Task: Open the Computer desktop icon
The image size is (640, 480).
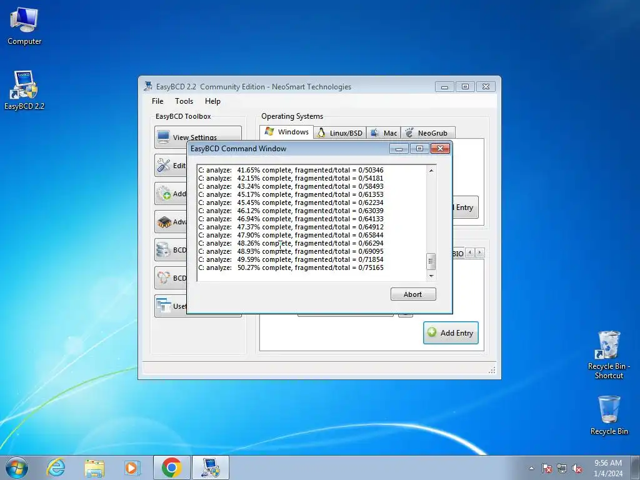Action: coord(24,26)
